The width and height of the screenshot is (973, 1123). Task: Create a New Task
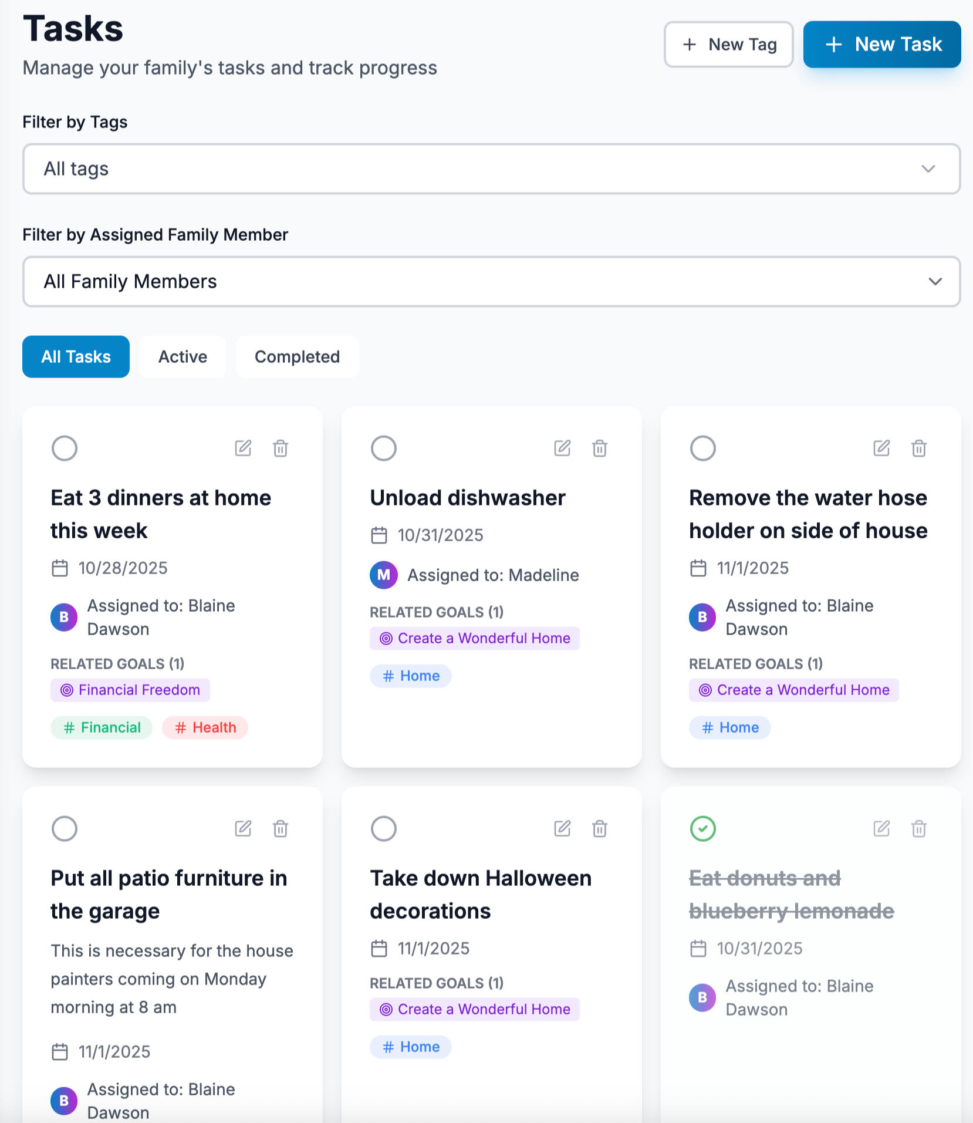pyautogui.click(x=881, y=45)
